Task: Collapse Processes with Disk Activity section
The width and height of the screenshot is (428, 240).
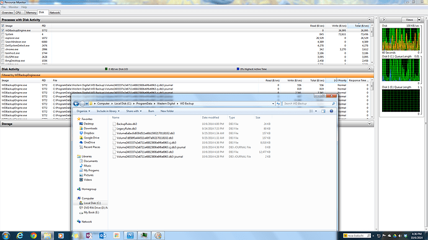Action: click(369, 20)
